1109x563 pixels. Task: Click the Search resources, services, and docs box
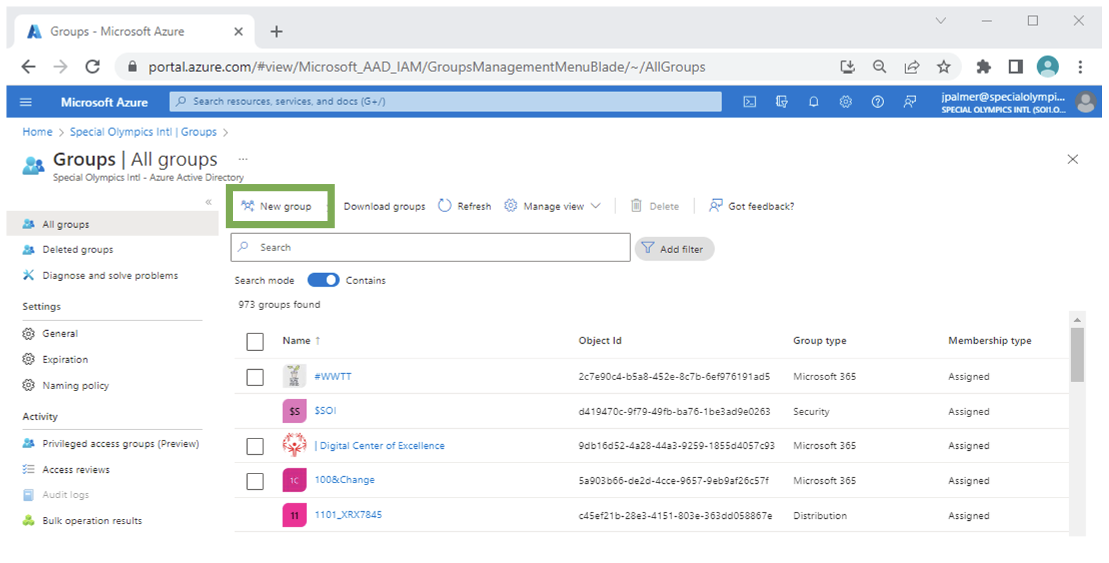pyautogui.click(x=446, y=102)
